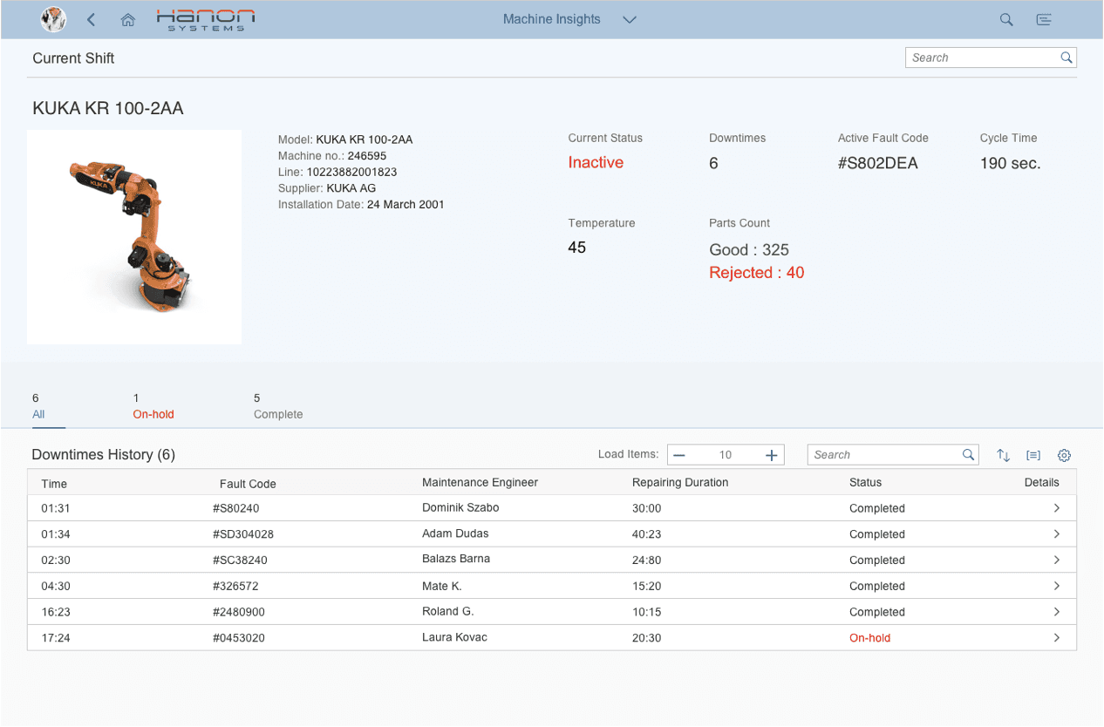1104x727 pixels.
Task: Click the Time column header
Action: pyautogui.click(x=54, y=484)
